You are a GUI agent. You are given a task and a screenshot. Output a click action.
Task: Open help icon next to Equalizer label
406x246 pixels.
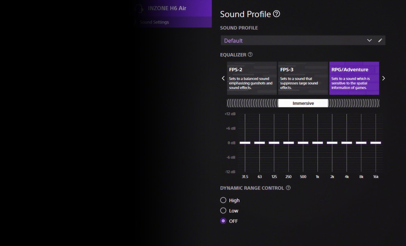coord(250,55)
